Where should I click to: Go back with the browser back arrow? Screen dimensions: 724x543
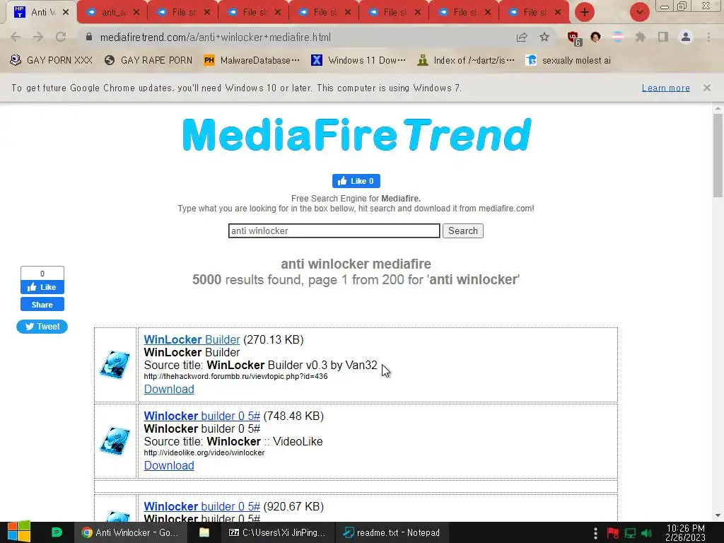(x=16, y=37)
